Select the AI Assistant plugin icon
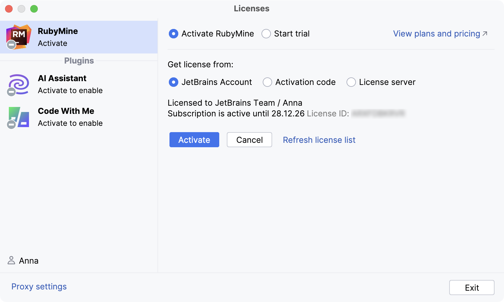This screenshot has width=504, height=302. pyautogui.click(x=18, y=84)
